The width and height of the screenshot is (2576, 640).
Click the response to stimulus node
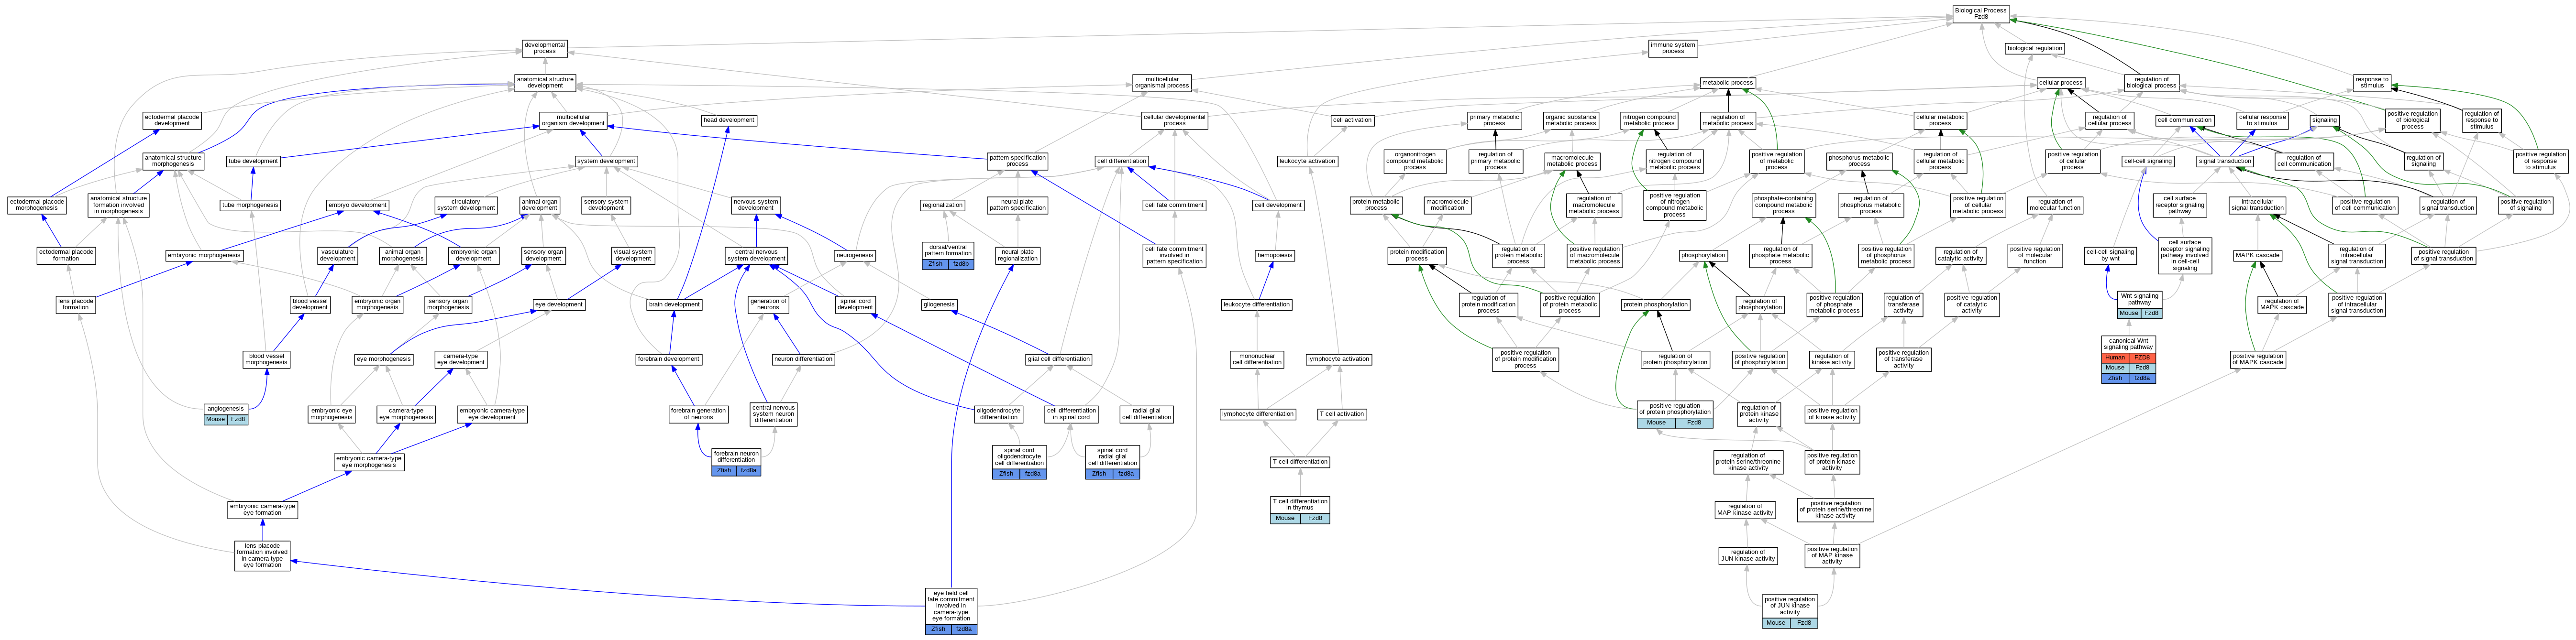(2372, 83)
